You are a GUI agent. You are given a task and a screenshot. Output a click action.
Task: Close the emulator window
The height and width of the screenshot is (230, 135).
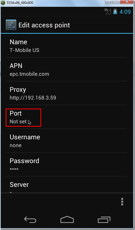127,2
